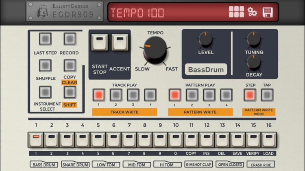Image resolution: width=305 pixels, height=171 pixels.
Task: Toggle the Shift button
Action: [x=70, y=92]
